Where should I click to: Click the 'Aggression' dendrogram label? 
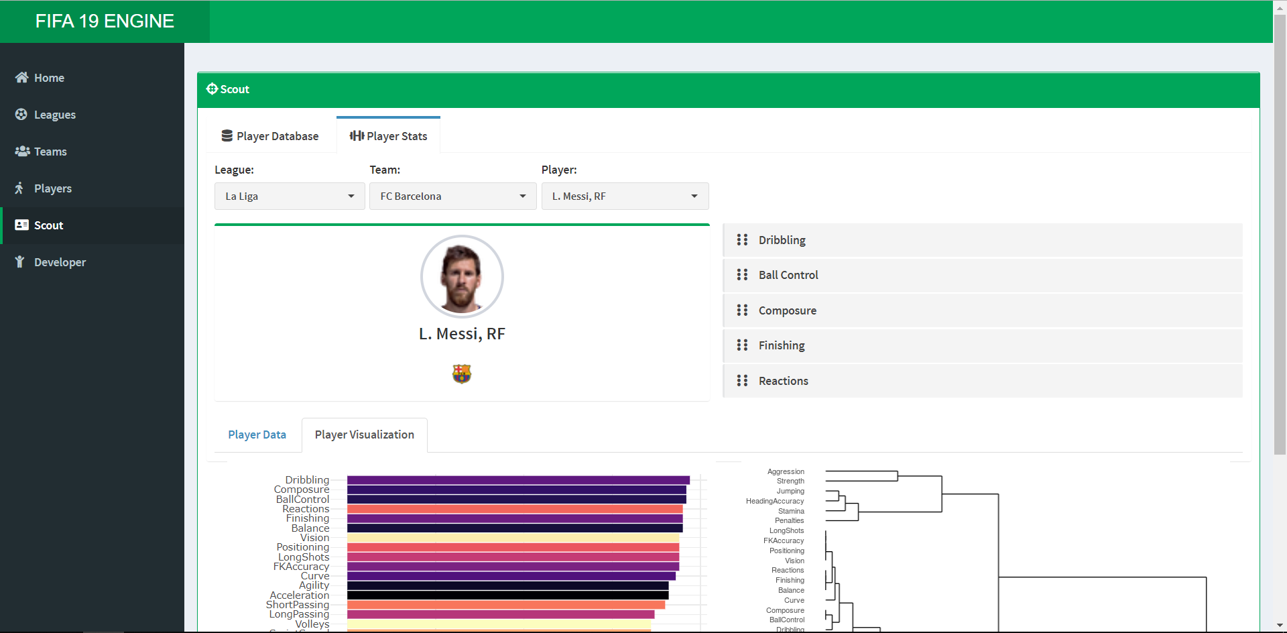[x=786, y=471]
